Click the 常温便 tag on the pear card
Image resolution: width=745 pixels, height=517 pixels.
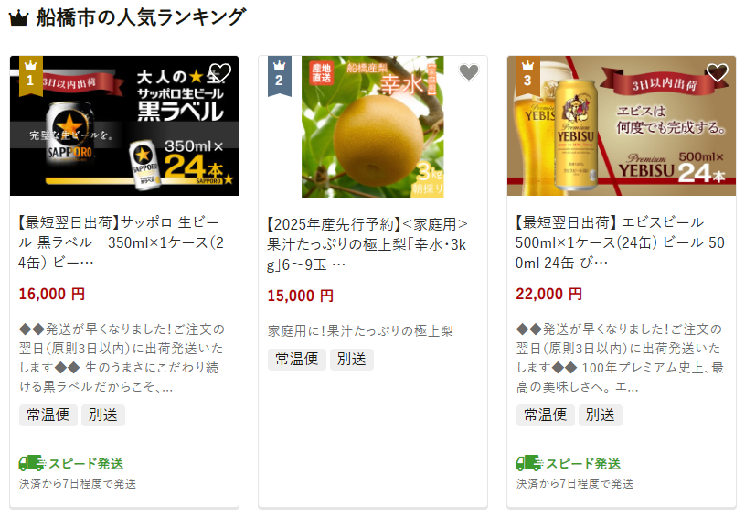[297, 359]
